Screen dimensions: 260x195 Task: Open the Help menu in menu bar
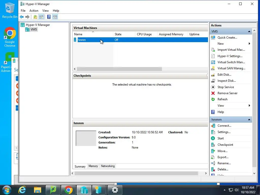pyautogui.click(x=56, y=11)
